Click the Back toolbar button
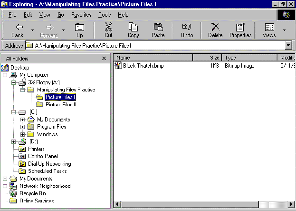 (x=17, y=30)
